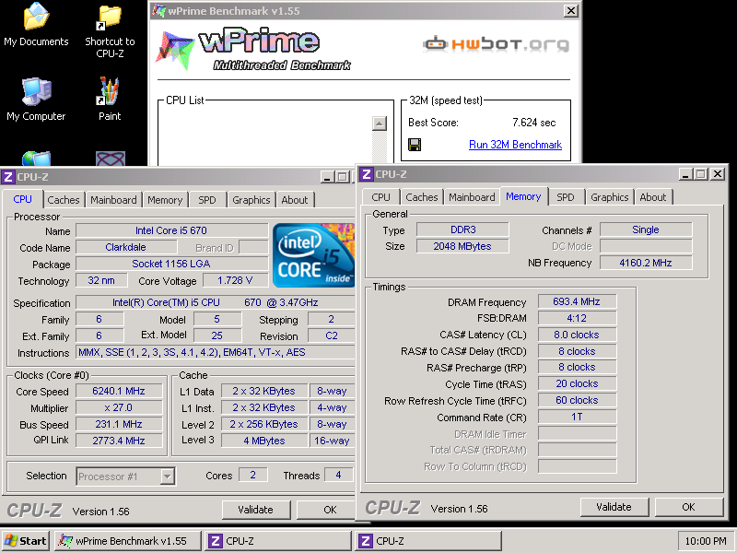Screen dimensions: 737x553
Task: Click the wPrime title bar icon
Action: tap(159, 10)
